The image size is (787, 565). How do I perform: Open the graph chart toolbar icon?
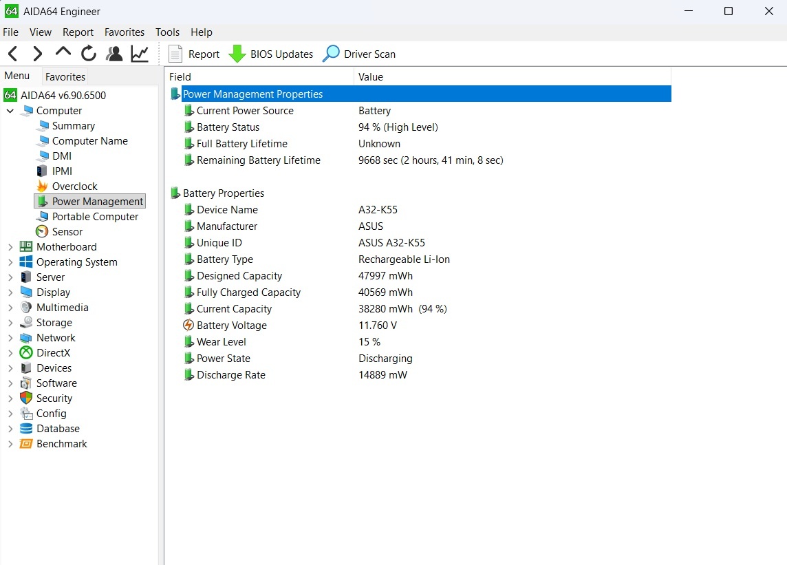click(140, 54)
